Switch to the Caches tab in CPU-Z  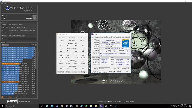pos(98,37)
